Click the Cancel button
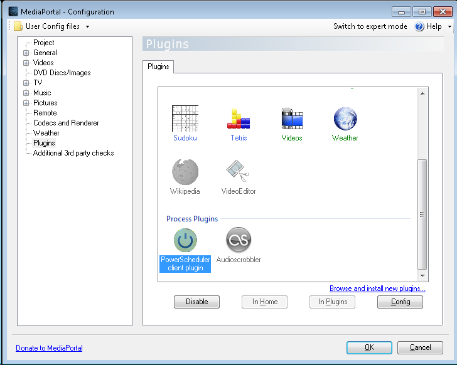457x365 pixels. click(421, 347)
